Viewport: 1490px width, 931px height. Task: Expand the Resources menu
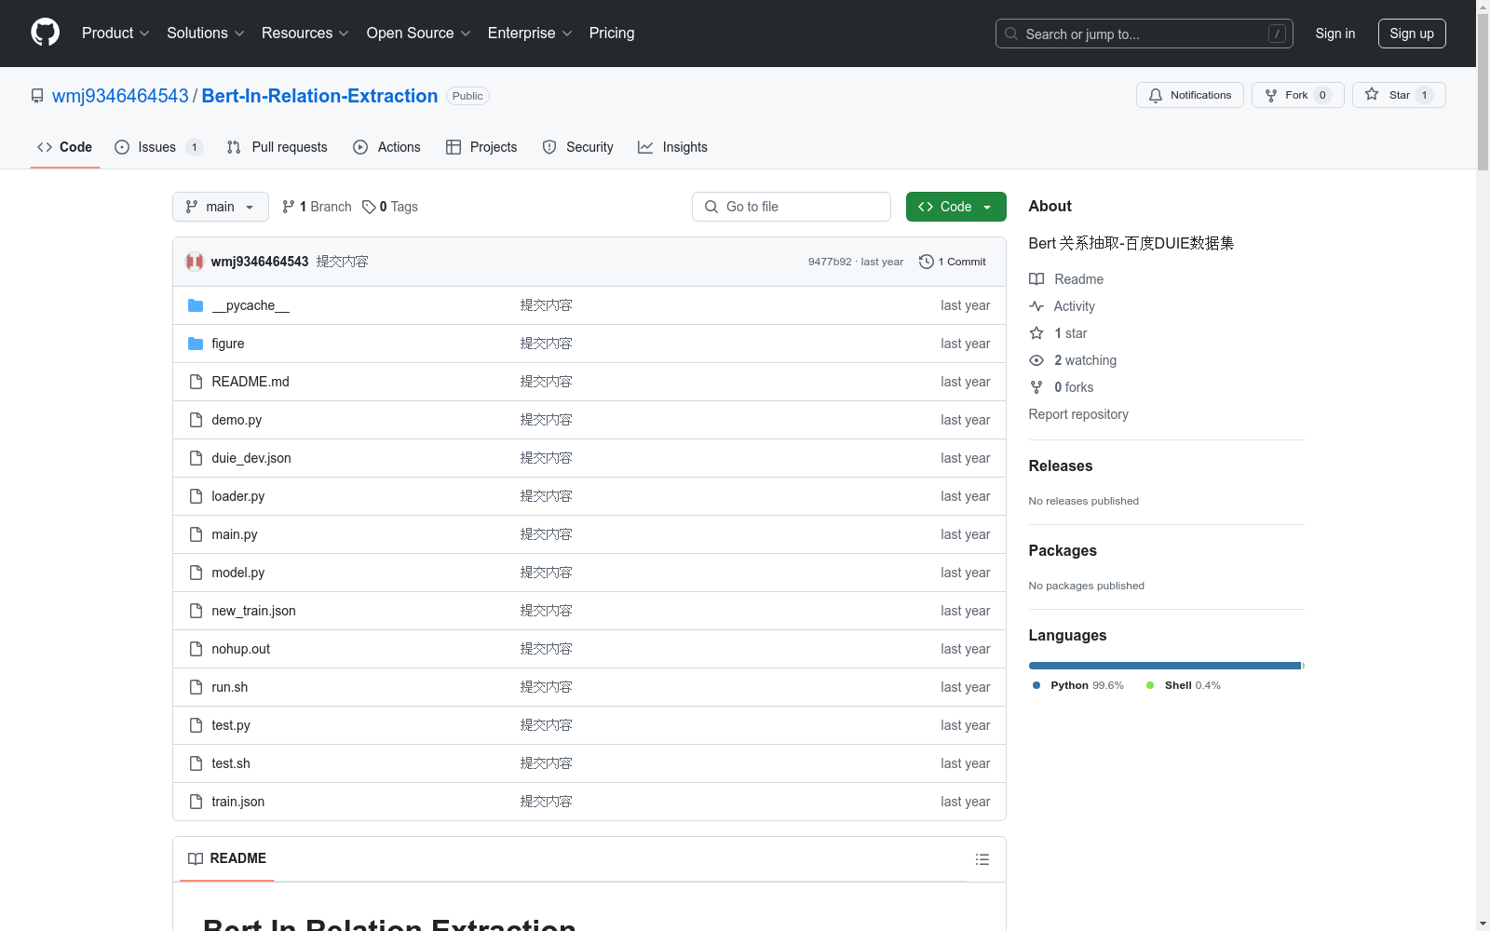305,33
